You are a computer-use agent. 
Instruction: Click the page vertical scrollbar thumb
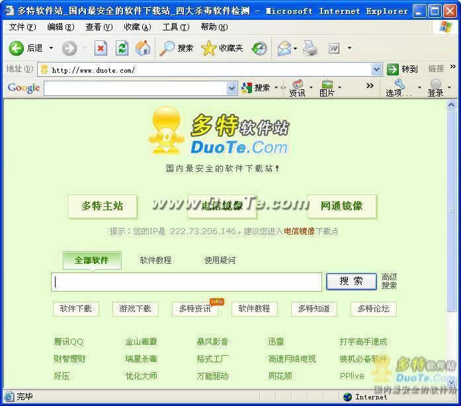pyautogui.click(x=452, y=210)
